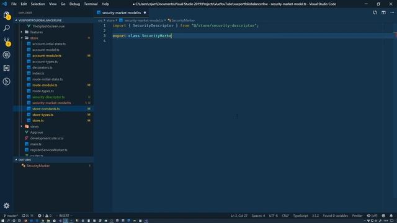Open the Action Center in system tray

[391, 221]
